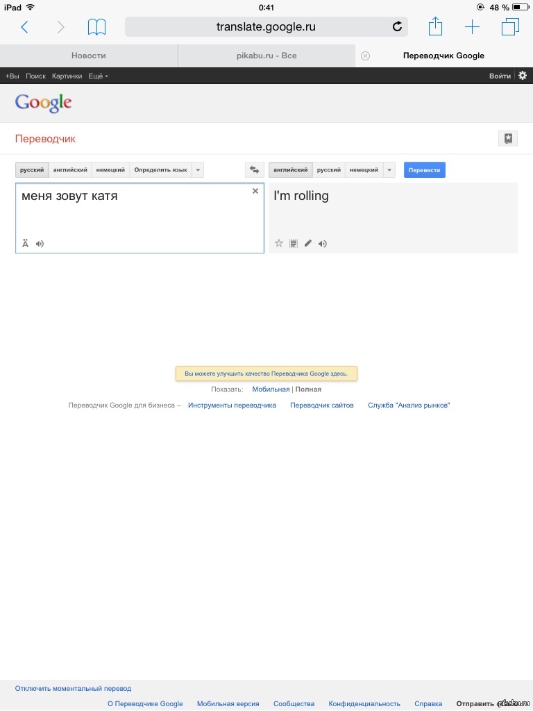Open the phrasebook icon at top right

[507, 138]
